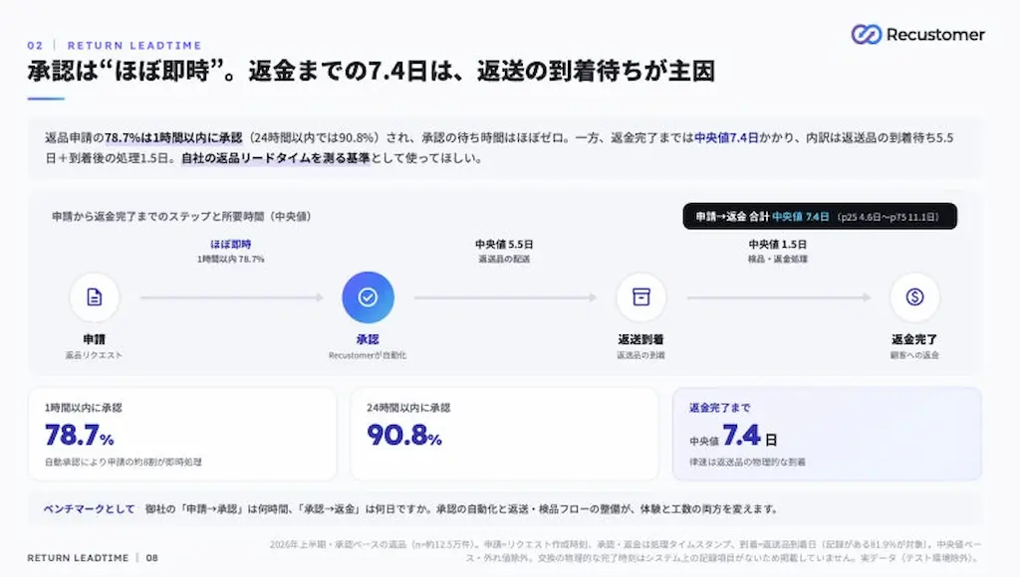Click the slide title mentioning 7.4日
The height and width of the screenshot is (577, 1020).
point(372,71)
